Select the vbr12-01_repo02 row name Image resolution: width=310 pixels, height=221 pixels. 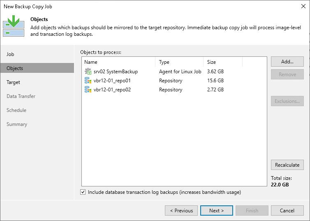click(112, 90)
